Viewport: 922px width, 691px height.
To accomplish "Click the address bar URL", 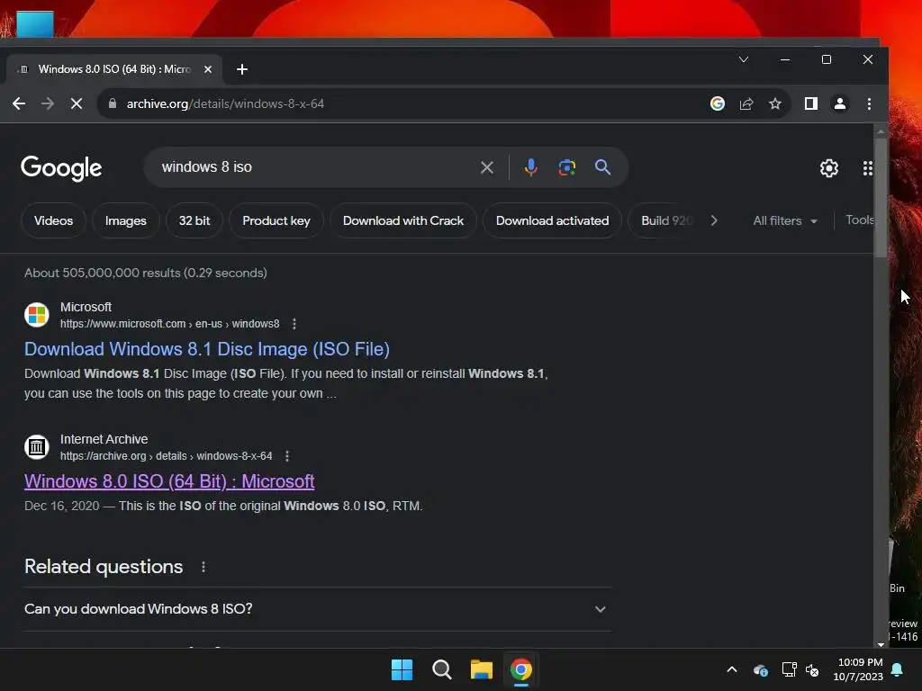I will click(x=225, y=104).
